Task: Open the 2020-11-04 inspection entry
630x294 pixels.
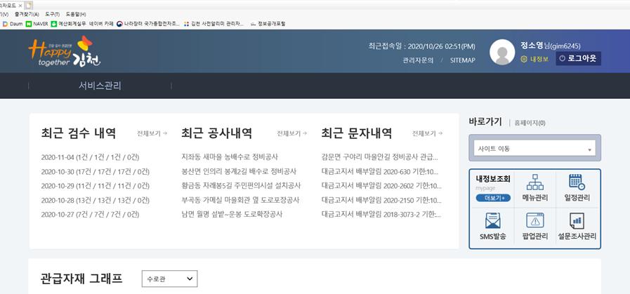Action: tap(95, 156)
